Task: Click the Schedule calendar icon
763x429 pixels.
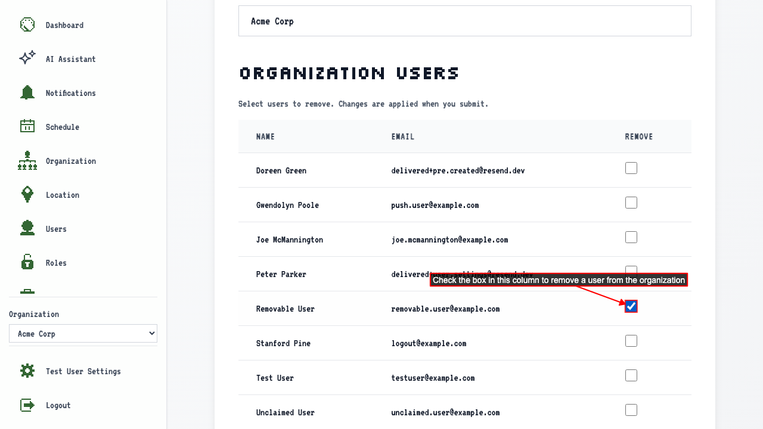Action: 27,126
